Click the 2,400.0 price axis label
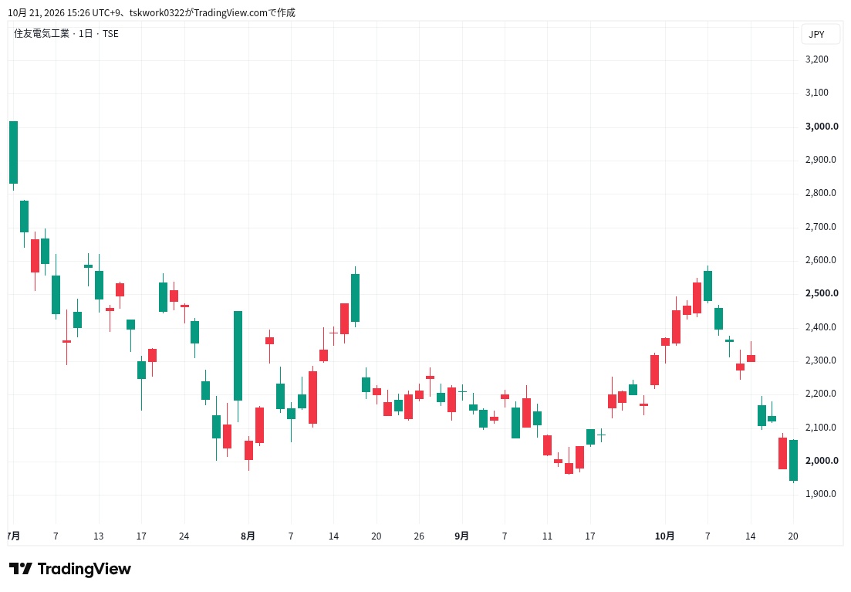This screenshot has width=851, height=592. point(821,327)
